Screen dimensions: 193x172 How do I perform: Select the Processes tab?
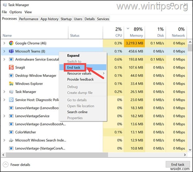(x=9, y=19)
